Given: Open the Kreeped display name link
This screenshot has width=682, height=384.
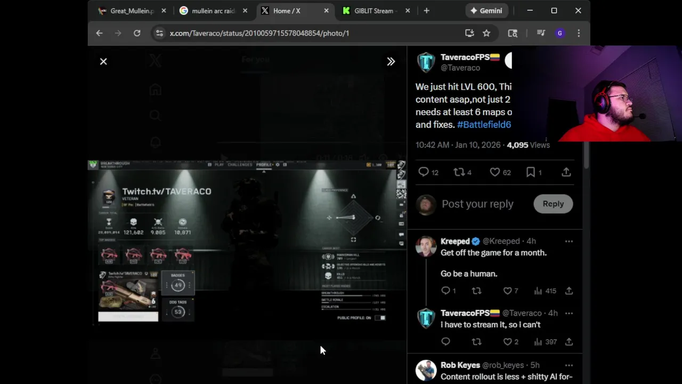Looking at the screenshot, I should point(455,241).
